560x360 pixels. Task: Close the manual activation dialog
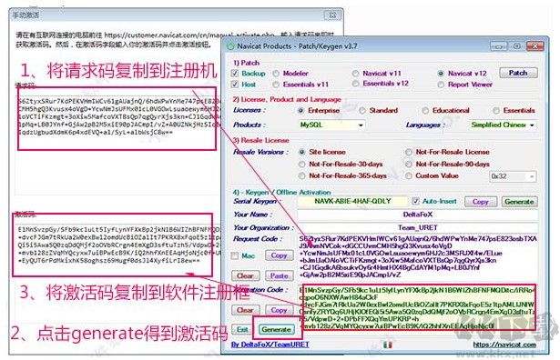click(332, 15)
